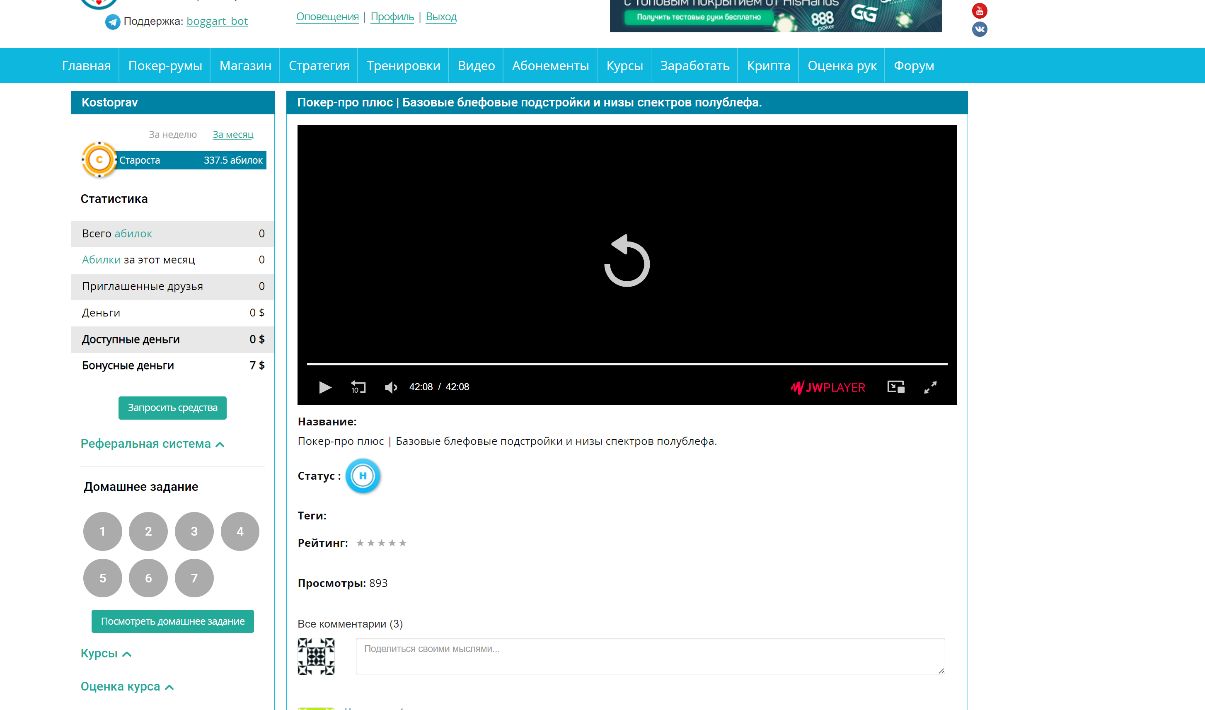Open homework task 6
1205x710 pixels.
coord(148,578)
